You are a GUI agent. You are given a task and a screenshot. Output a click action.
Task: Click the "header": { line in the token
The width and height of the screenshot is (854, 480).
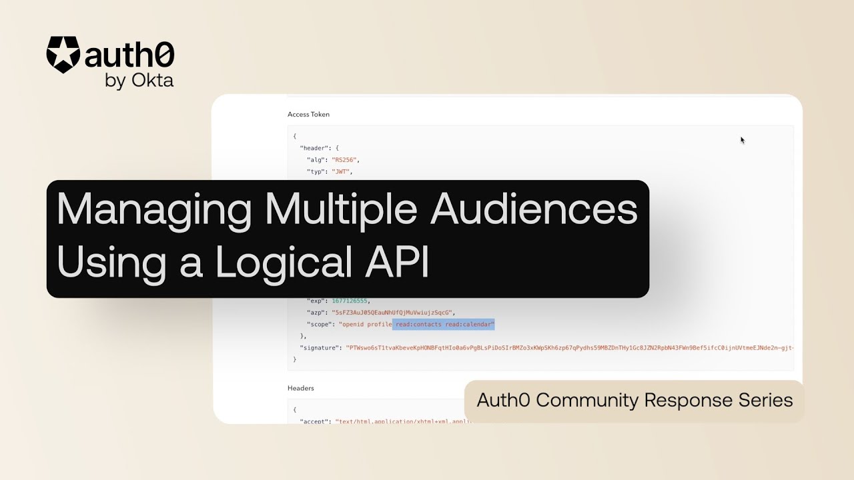click(x=320, y=148)
